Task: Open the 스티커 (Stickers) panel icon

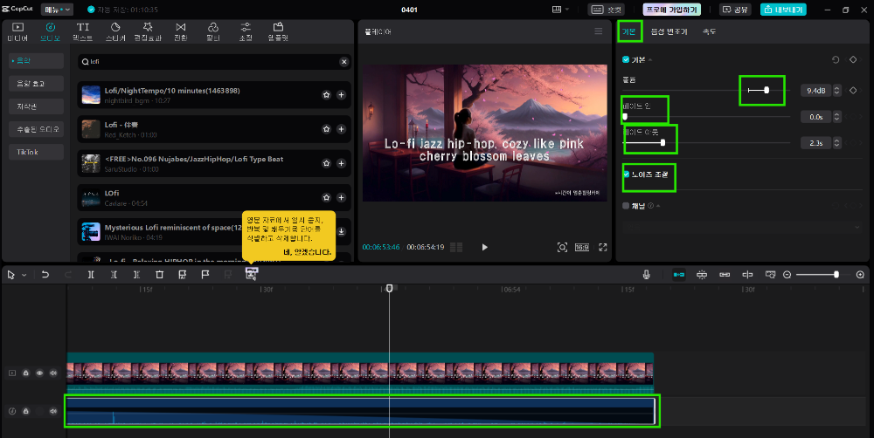Action: (115, 31)
